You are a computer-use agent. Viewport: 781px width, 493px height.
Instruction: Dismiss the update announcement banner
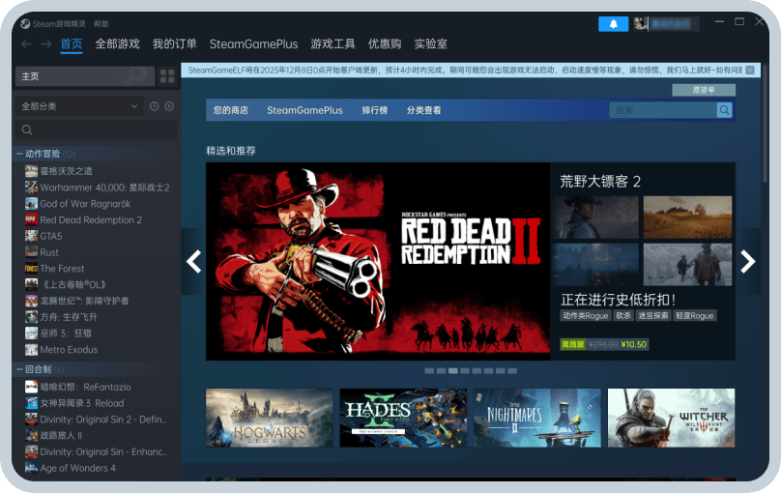pyautogui.click(x=751, y=70)
